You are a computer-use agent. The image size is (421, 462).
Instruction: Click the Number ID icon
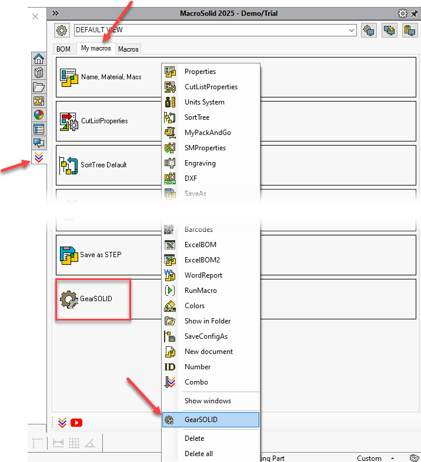(x=170, y=367)
